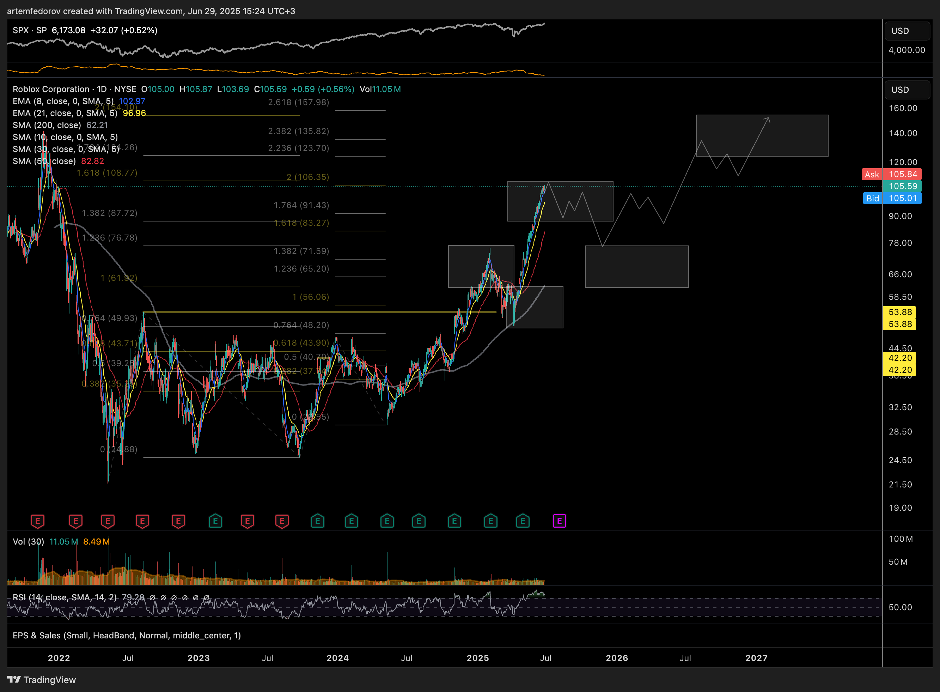This screenshot has width=940, height=692.
Task: Click the EMA (21, close) indicator legend
Action: [x=65, y=113]
